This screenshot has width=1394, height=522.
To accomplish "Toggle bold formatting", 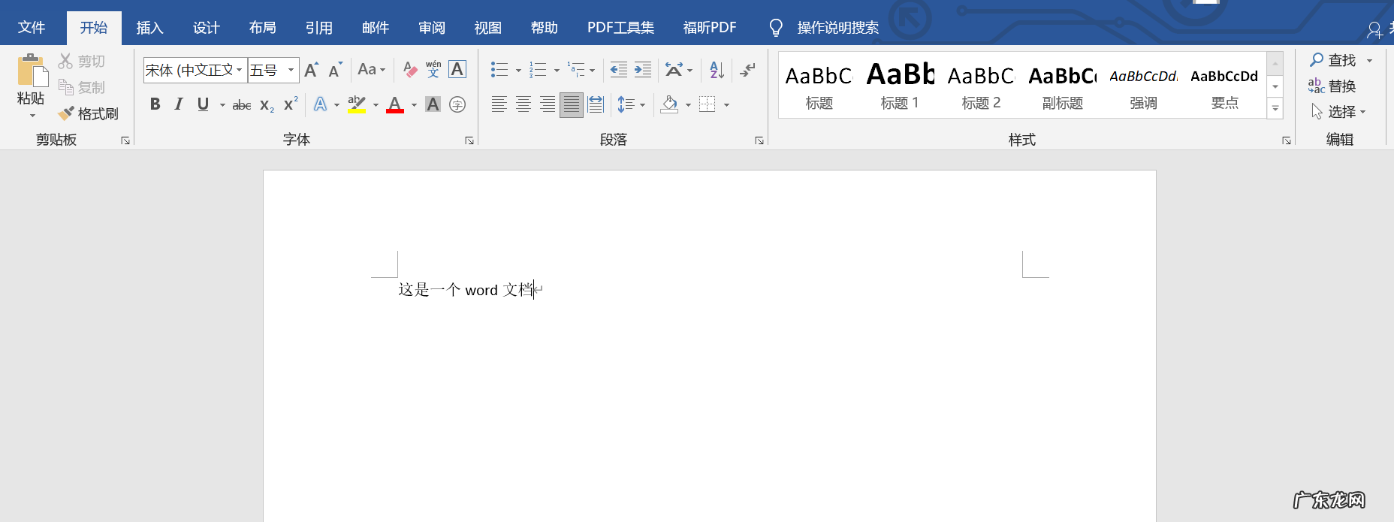I will (155, 104).
